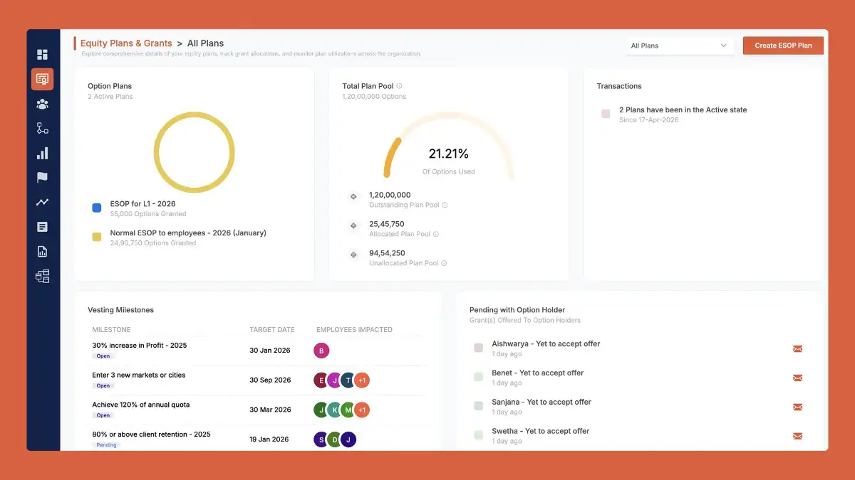Click the 21.21% options used gauge
Viewport: 855px width, 480px height.
[449, 146]
